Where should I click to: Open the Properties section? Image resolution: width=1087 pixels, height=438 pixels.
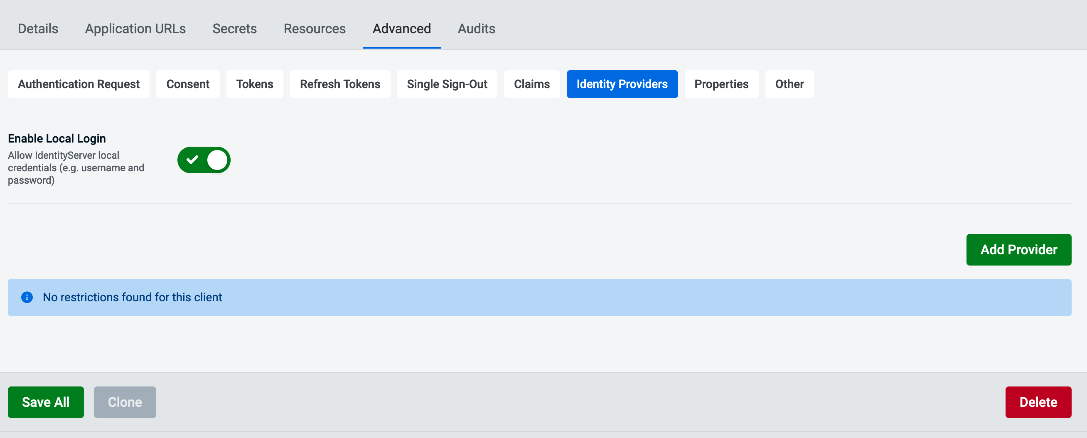point(721,84)
